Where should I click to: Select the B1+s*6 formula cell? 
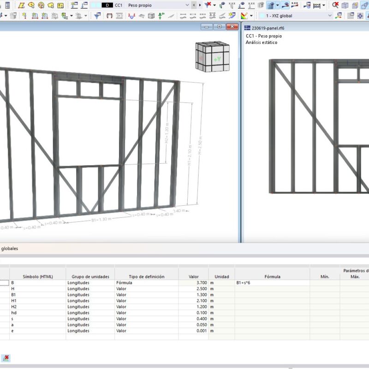point(272,283)
